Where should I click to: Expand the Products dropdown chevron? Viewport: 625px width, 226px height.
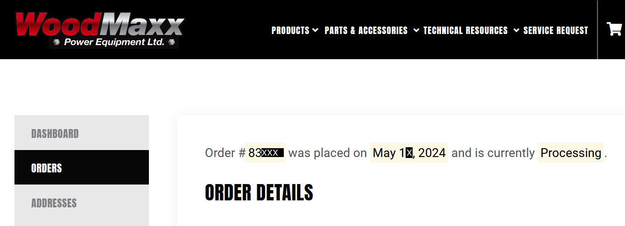(x=316, y=31)
